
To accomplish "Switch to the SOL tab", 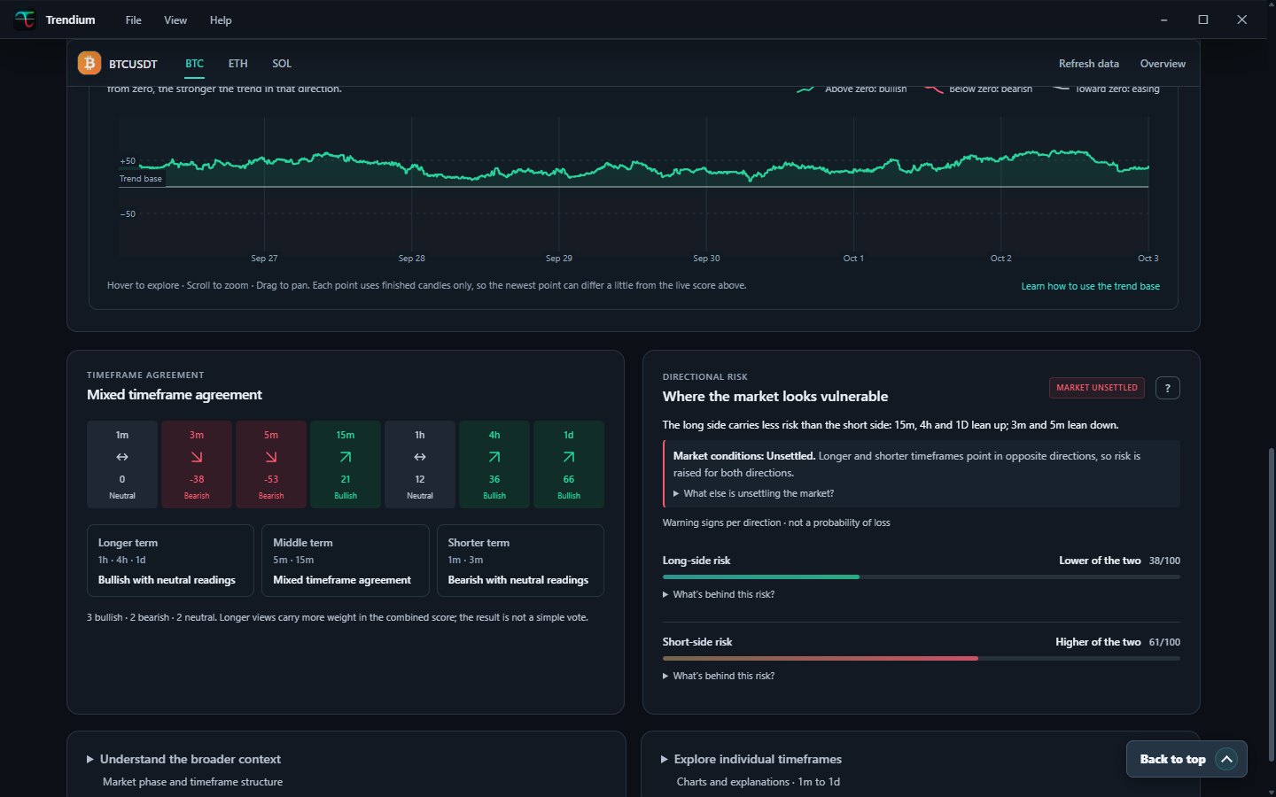I will 282,64.
